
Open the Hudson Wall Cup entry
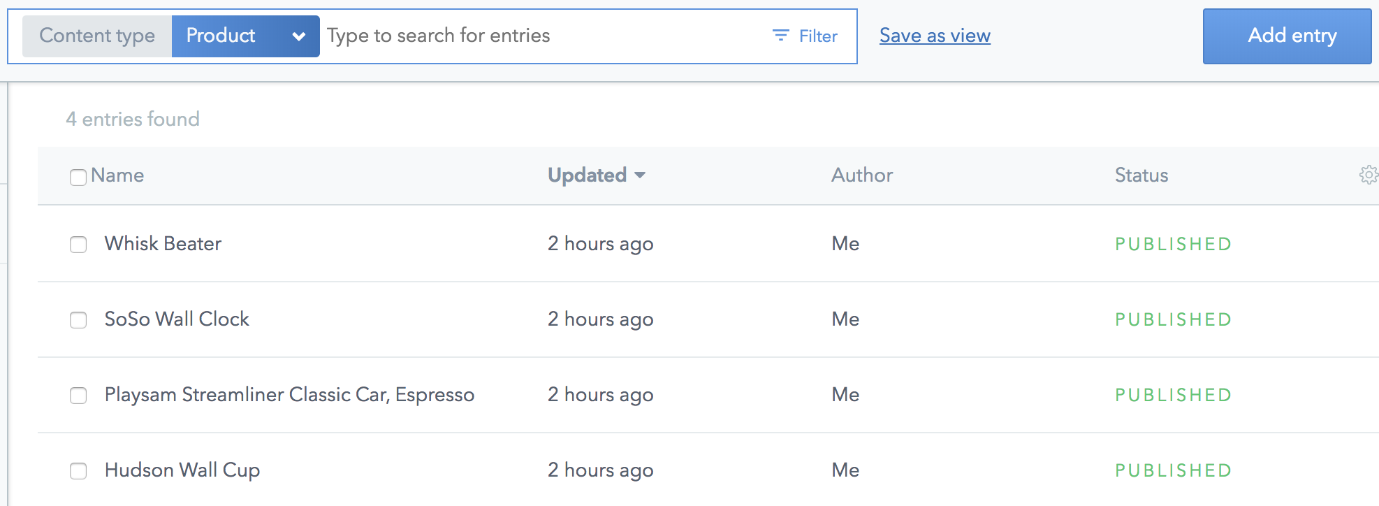pyautogui.click(x=182, y=470)
